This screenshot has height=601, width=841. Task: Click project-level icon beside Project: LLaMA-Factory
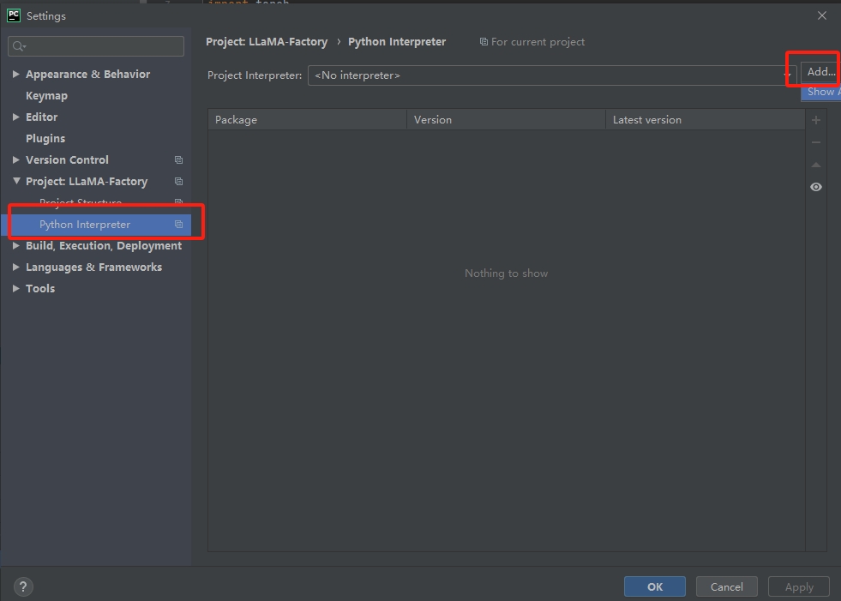178,182
